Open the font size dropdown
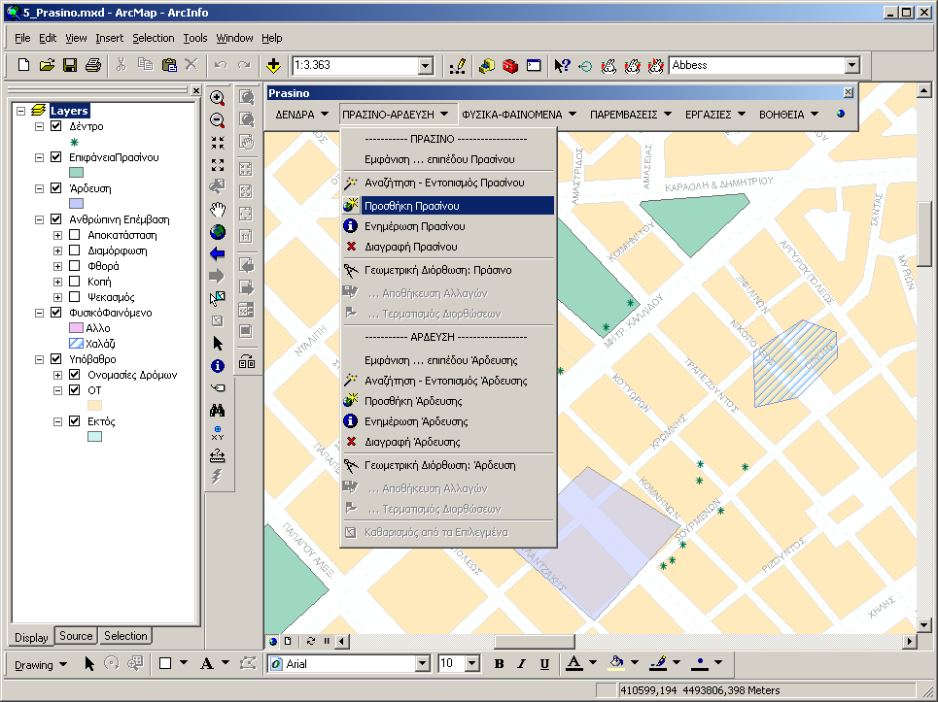This screenshot has width=938, height=702. 472,663
